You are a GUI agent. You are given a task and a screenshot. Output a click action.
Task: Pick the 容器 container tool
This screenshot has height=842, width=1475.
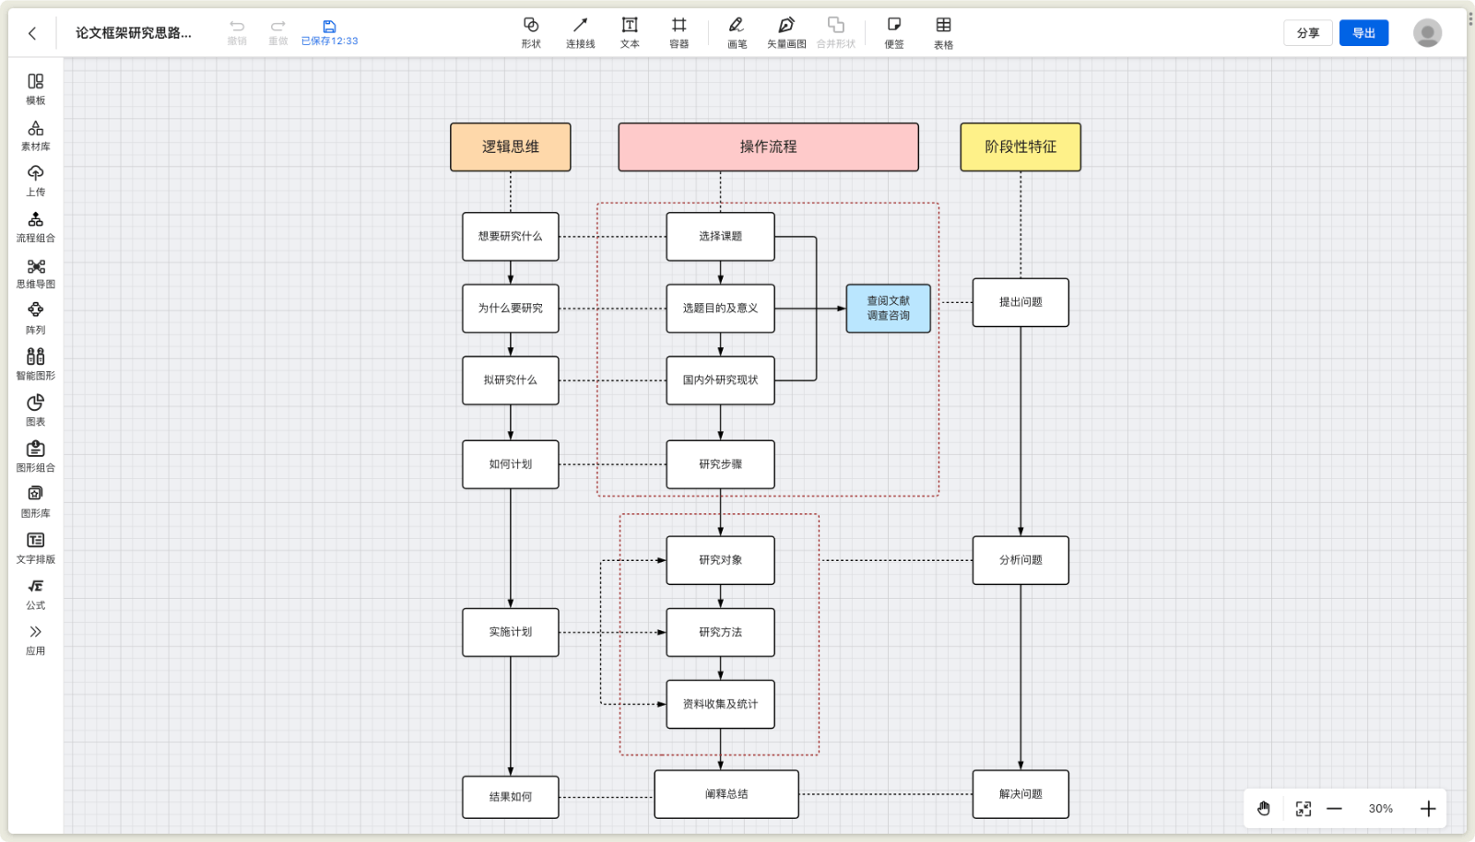[678, 31]
